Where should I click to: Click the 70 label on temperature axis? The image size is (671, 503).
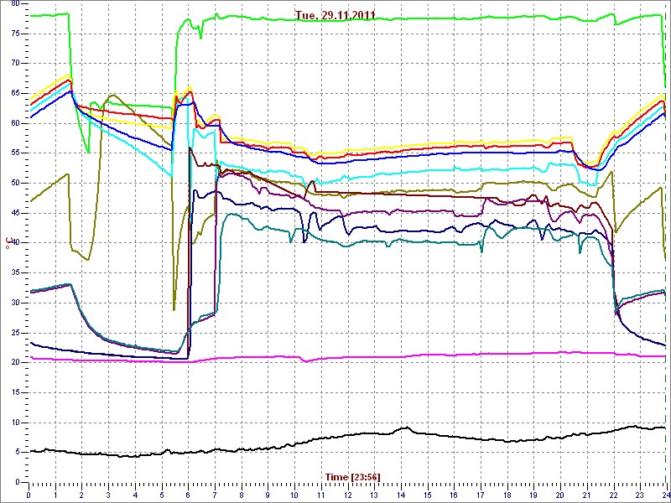tap(15, 64)
